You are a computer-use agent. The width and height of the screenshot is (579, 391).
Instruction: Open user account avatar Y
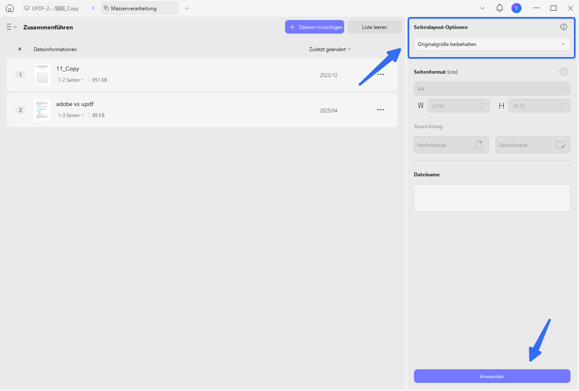pyautogui.click(x=516, y=8)
